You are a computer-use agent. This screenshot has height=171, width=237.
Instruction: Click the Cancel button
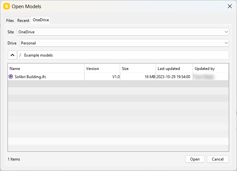click(x=218, y=159)
